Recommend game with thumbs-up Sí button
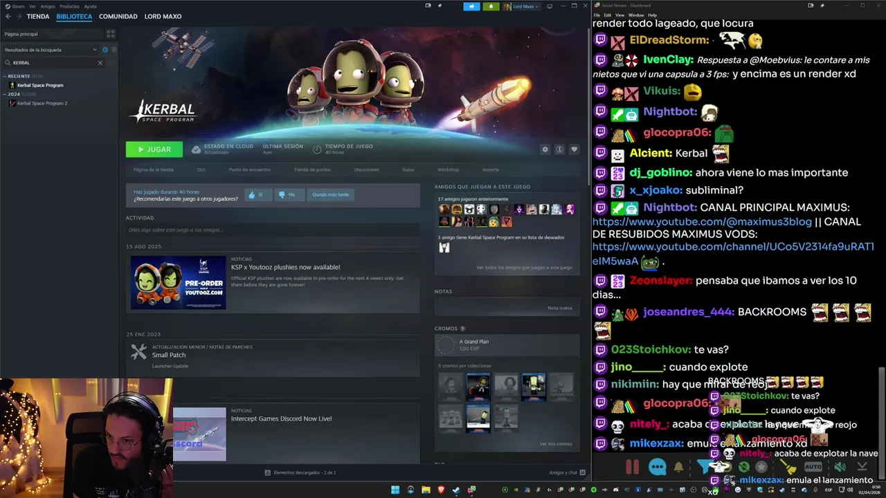This screenshot has height=498, width=886. (x=257, y=194)
